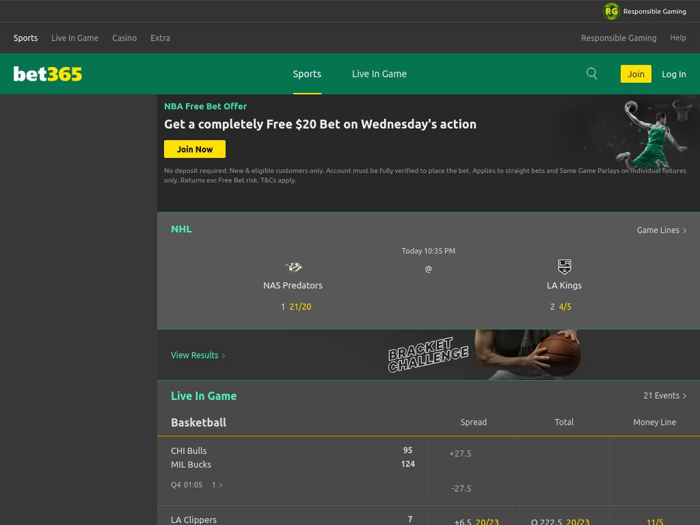Viewport: 700px width, 525px height.
Task: Click the NBA dunking player promo image
Action: pos(653,133)
